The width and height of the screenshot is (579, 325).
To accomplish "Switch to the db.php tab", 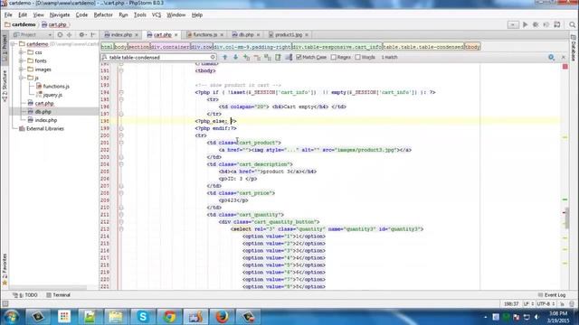I will pos(246,34).
